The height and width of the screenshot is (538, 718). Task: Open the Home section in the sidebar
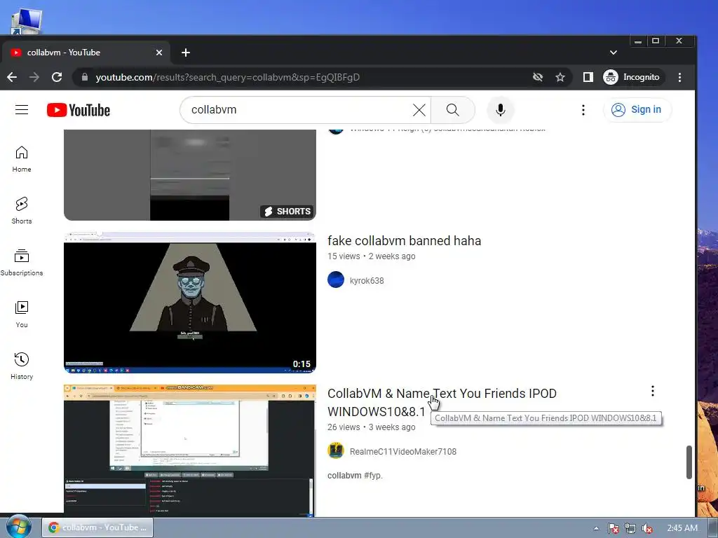(x=22, y=159)
